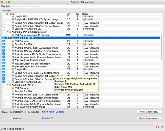Screen dimensions: 165x131
Task: Uncheck the API 22 SDK Platform checkbox
Action: tap(4, 41)
